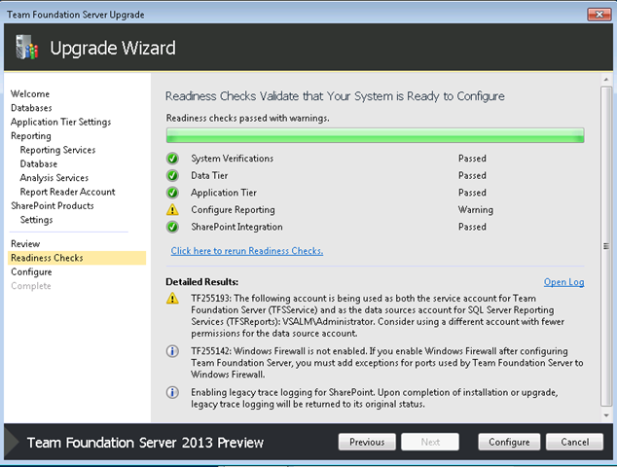The width and height of the screenshot is (617, 467).
Task: Click the TF255193 warning icon in Detailed Results
Action: pyautogui.click(x=172, y=299)
